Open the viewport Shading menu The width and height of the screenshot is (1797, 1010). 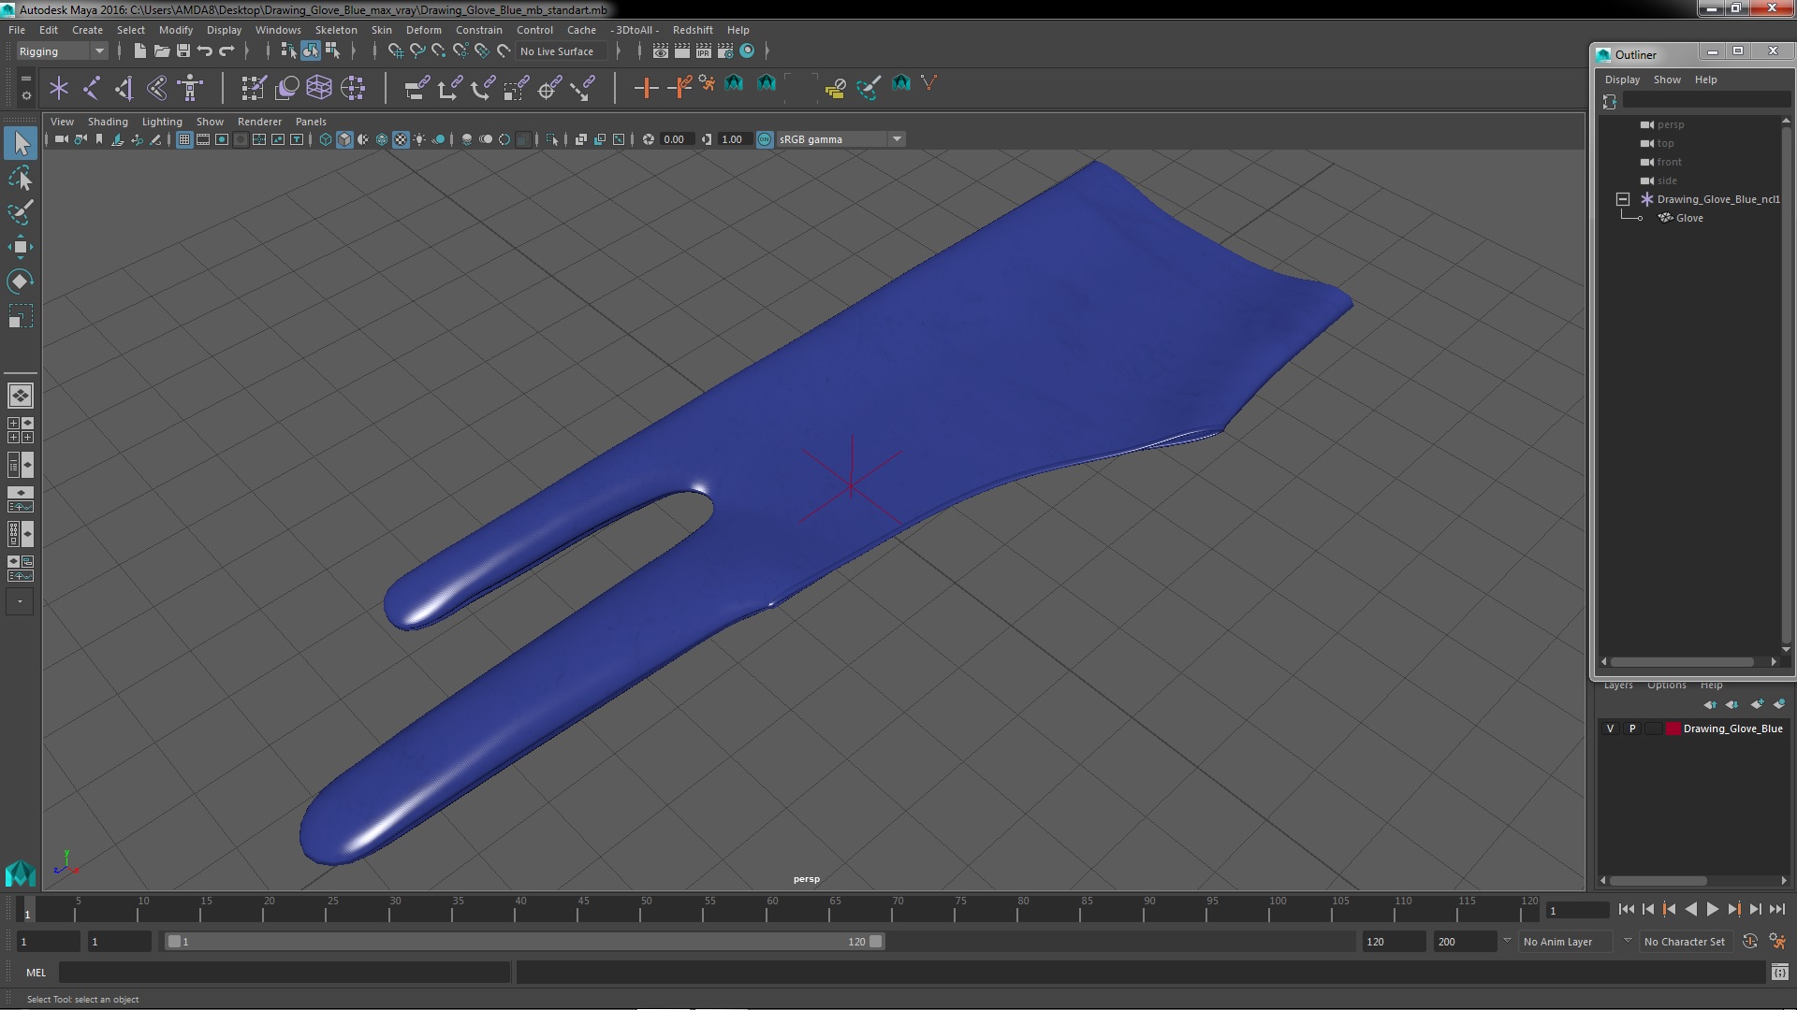(x=108, y=122)
